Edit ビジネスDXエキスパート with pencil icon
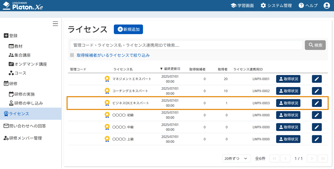The height and width of the screenshot is (169, 334). pos(317,103)
